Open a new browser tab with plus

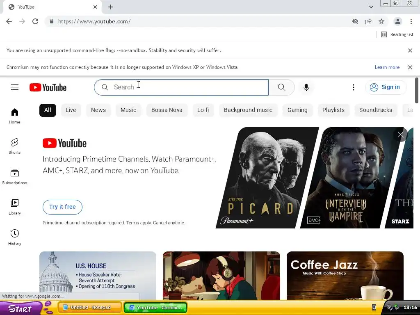[111, 7]
